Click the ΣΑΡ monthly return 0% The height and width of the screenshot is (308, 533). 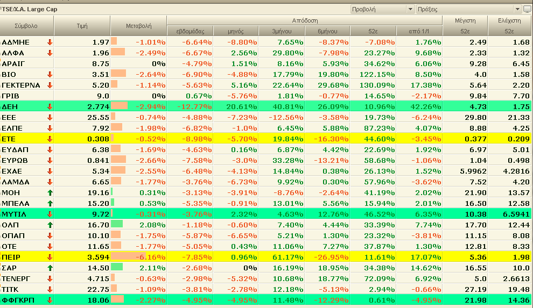pyautogui.click(x=250, y=268)
